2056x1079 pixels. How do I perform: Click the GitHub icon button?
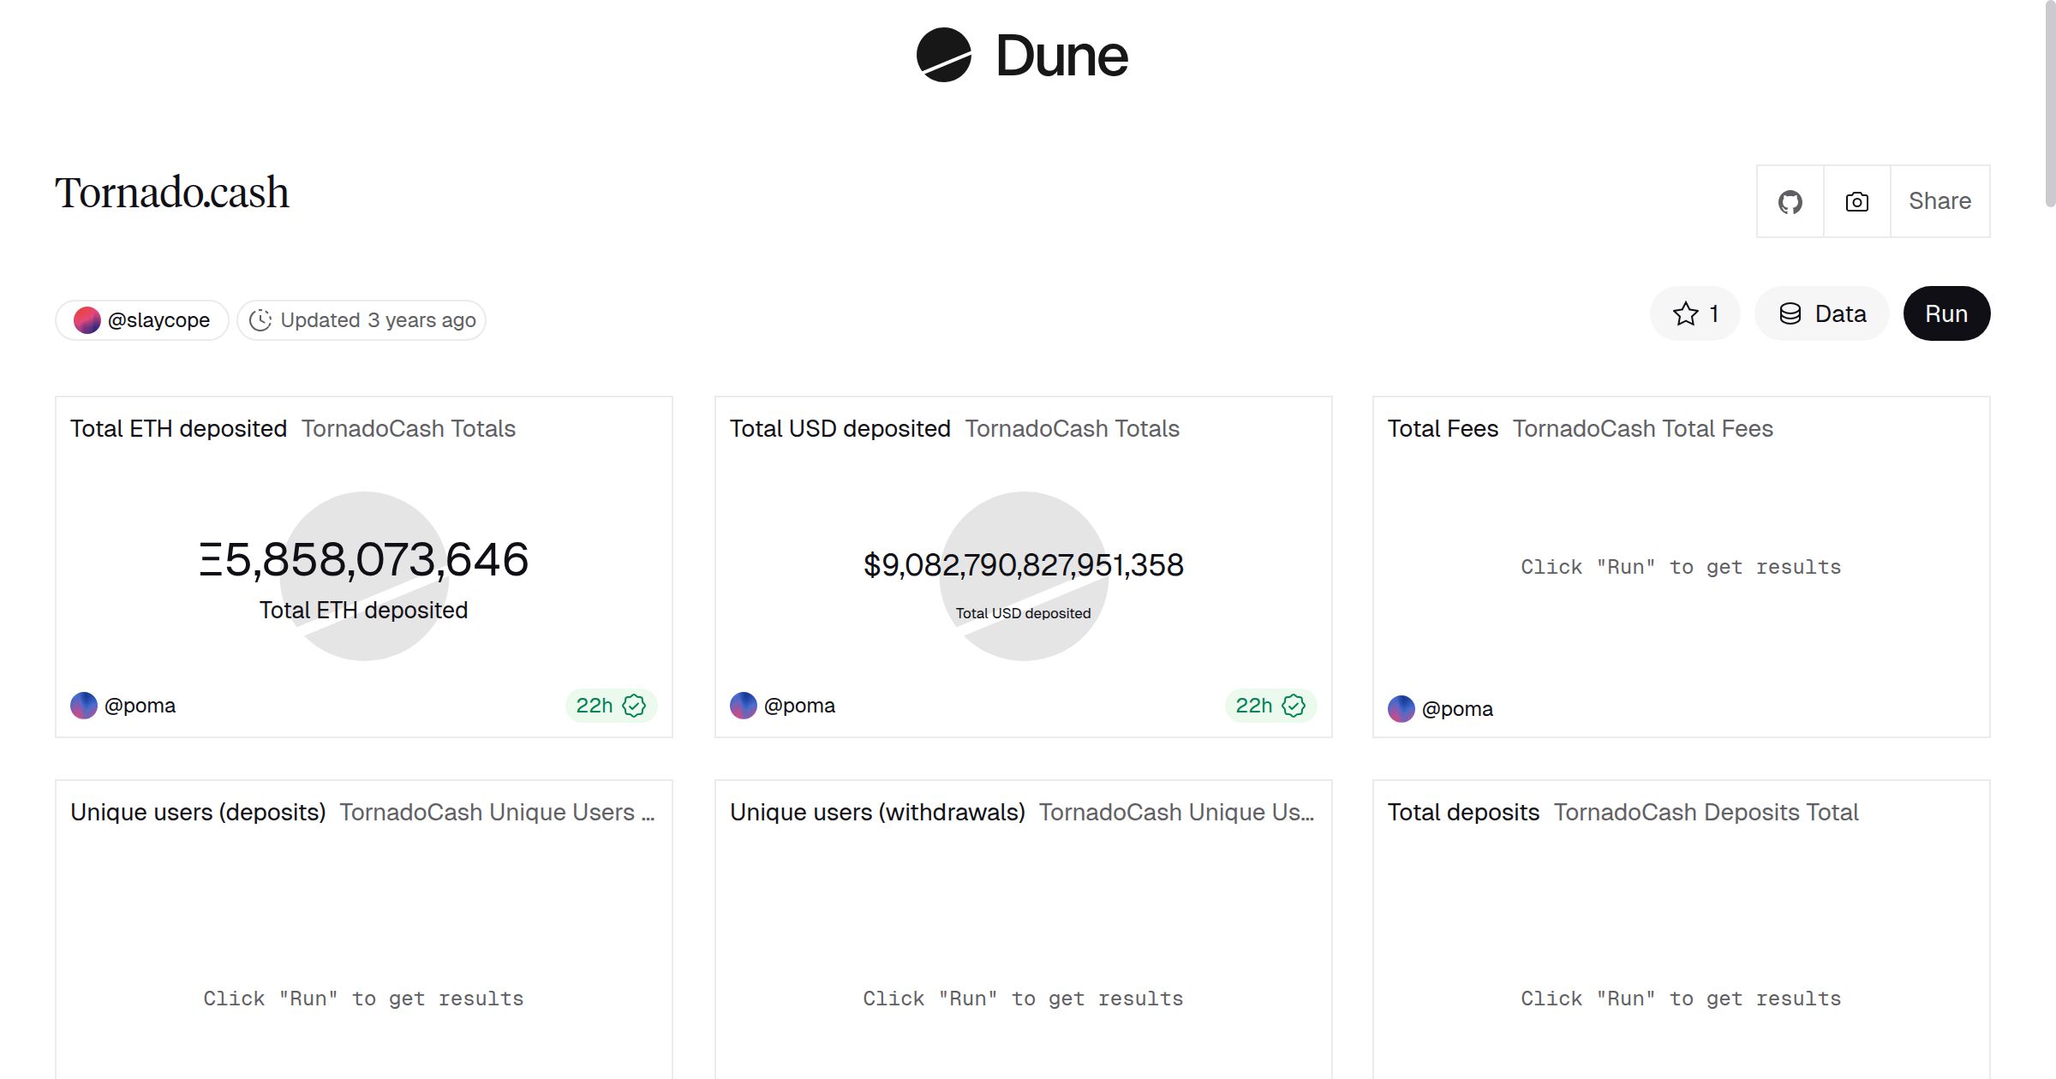coord(1790,202)
